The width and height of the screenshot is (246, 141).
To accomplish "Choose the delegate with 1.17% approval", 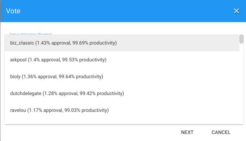I will pyautogui.click(x=59, y=110).
